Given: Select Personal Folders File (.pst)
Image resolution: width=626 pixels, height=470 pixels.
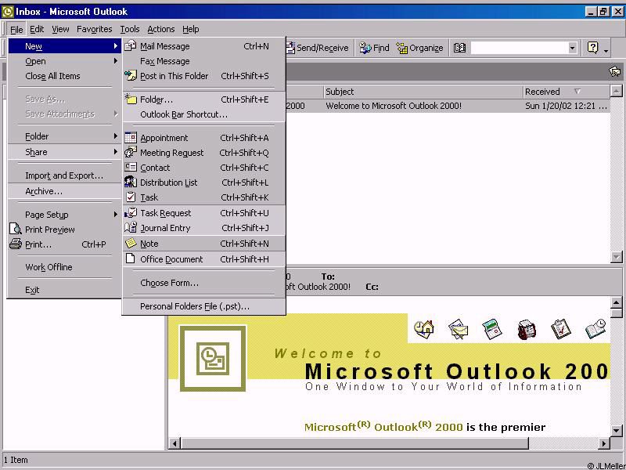Looking at the screenshot, I should (204, 306).
